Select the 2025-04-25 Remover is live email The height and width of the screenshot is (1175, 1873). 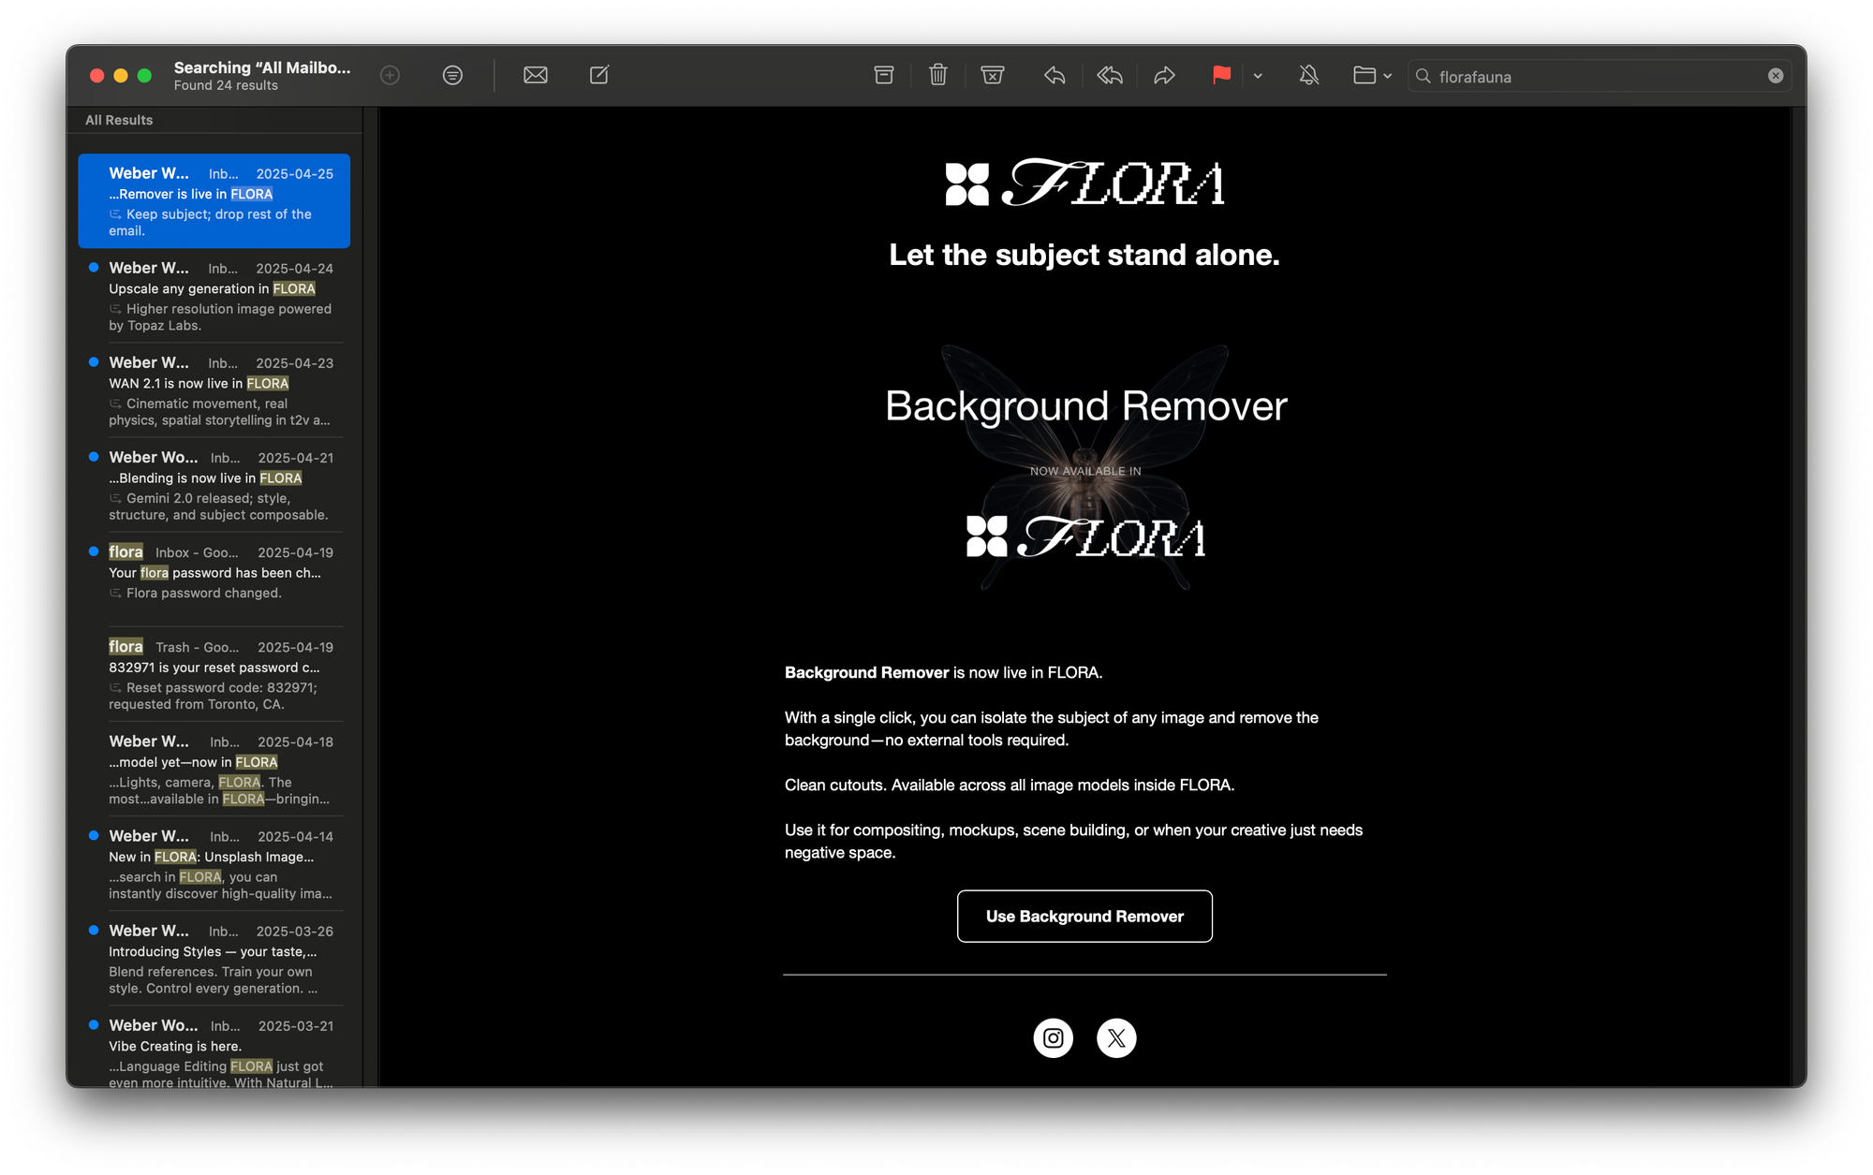[214, 201]
